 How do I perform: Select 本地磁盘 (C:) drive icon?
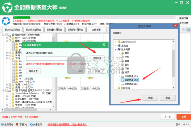[122, 76]
